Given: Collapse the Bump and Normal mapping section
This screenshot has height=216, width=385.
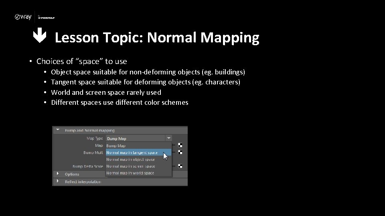Looking at the screenshot, I should (x=58, y=130).
